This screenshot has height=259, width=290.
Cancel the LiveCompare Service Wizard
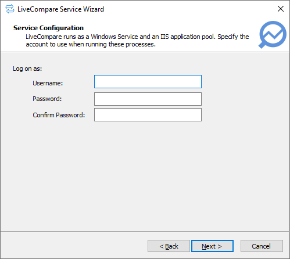(262, 246)
